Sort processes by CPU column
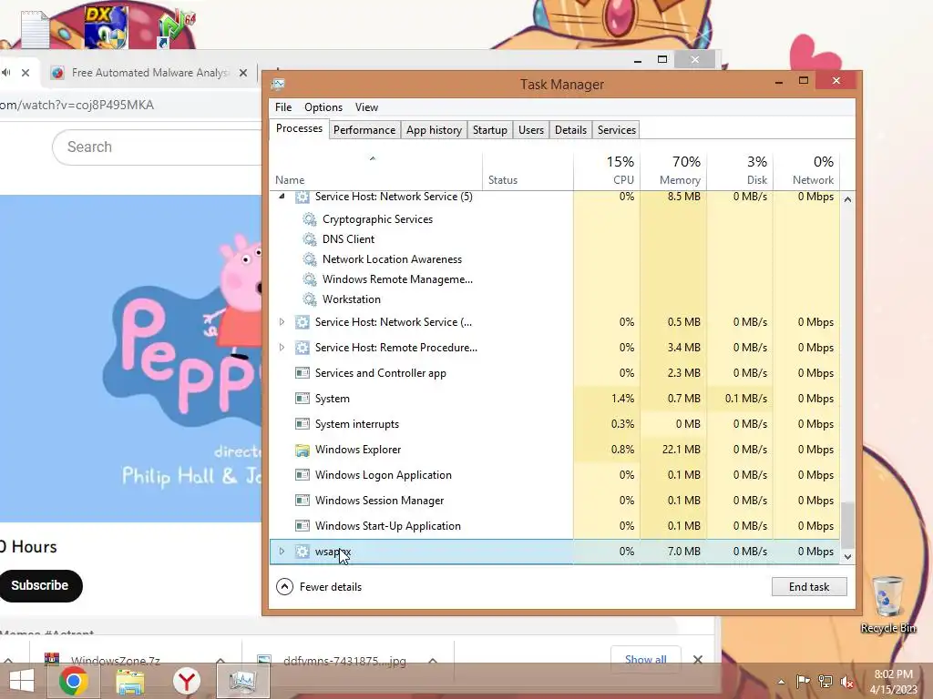Image resolution: width=933 pixels, height=699 pixels. (x=607, y=170)
